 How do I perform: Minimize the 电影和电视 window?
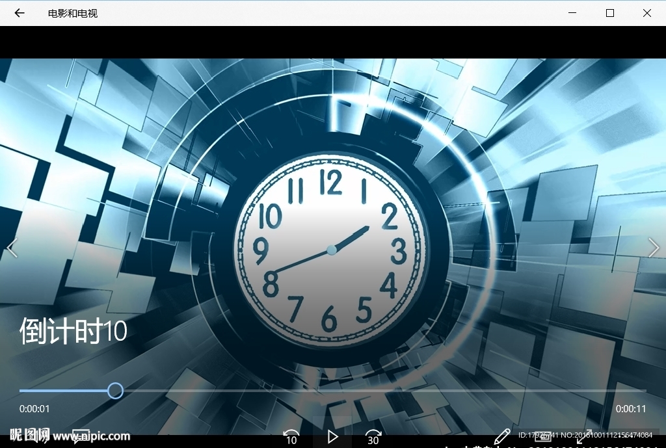point(572,13)
